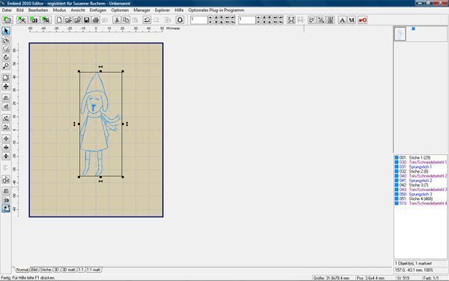449x281 pixels.
Task: Open Optionales Plug-in Programm menu
Action: (216, 10)
